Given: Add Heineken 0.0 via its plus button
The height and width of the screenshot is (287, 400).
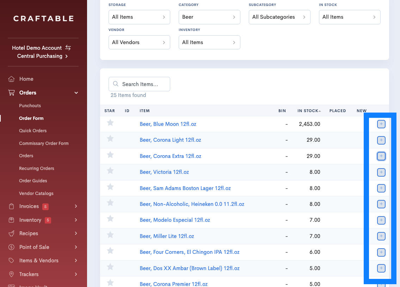Looking at the screenshot, I should tap(381, 204).
